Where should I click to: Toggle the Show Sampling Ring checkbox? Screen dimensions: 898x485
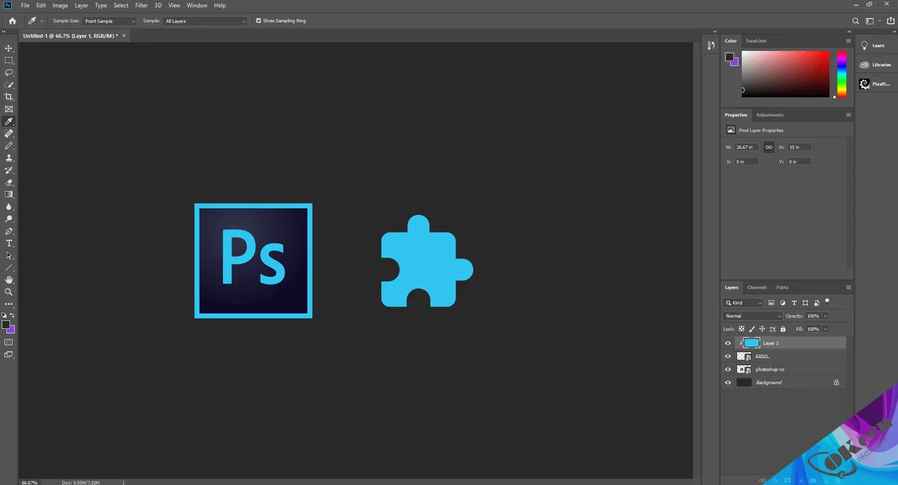[x=259, y=21]
